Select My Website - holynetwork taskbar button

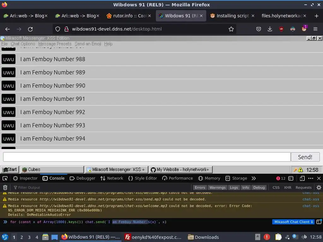[181, 170]
